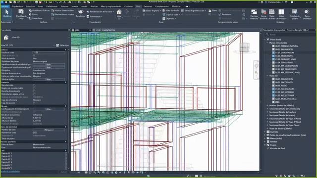
Task: Close the Propiedades panel
Action: click(x=69, y=30)
